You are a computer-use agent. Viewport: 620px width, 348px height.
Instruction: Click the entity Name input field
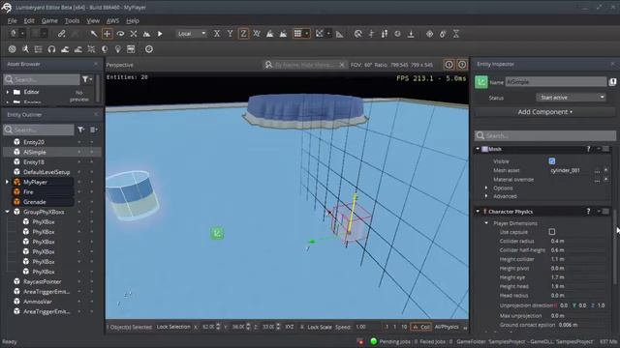pyautogui.click(x=556, y=82)
